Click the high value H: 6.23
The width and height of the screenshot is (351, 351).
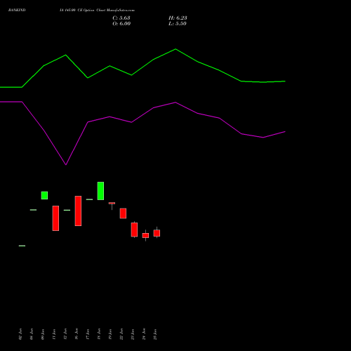178,18
